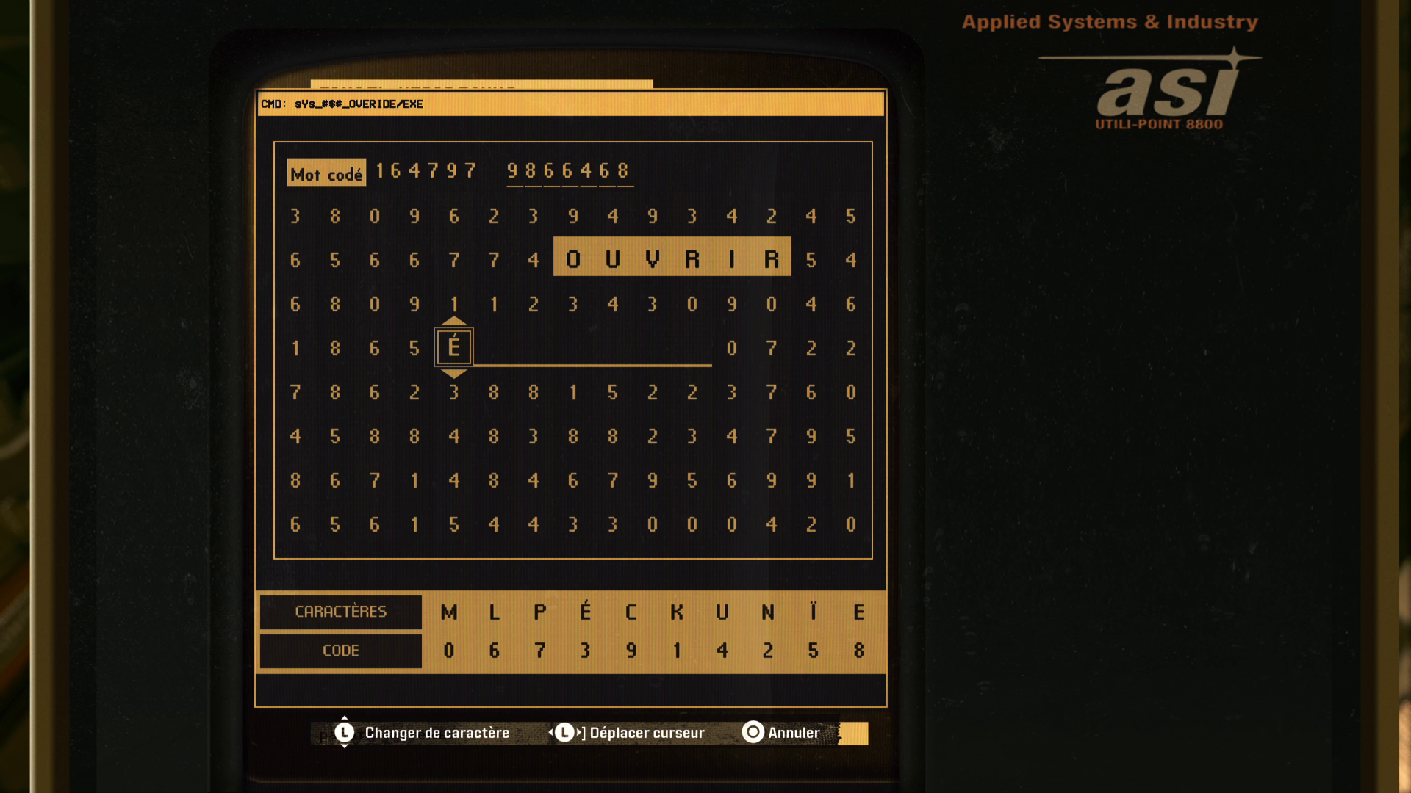1411x793 pixels.
Task: Select character K in CARACTÈRES row
Action: (x=675, y=612)
